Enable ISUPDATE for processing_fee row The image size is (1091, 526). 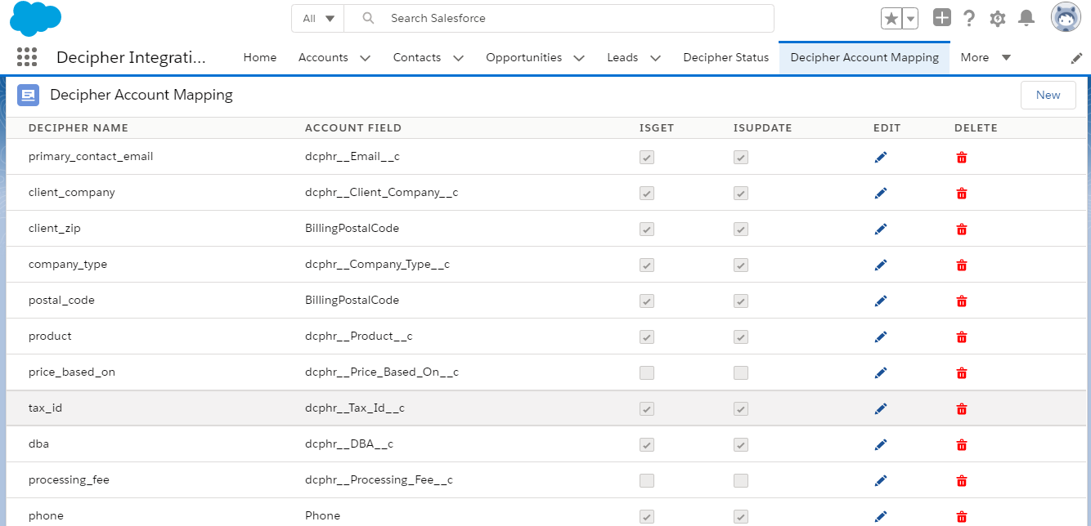741,480
